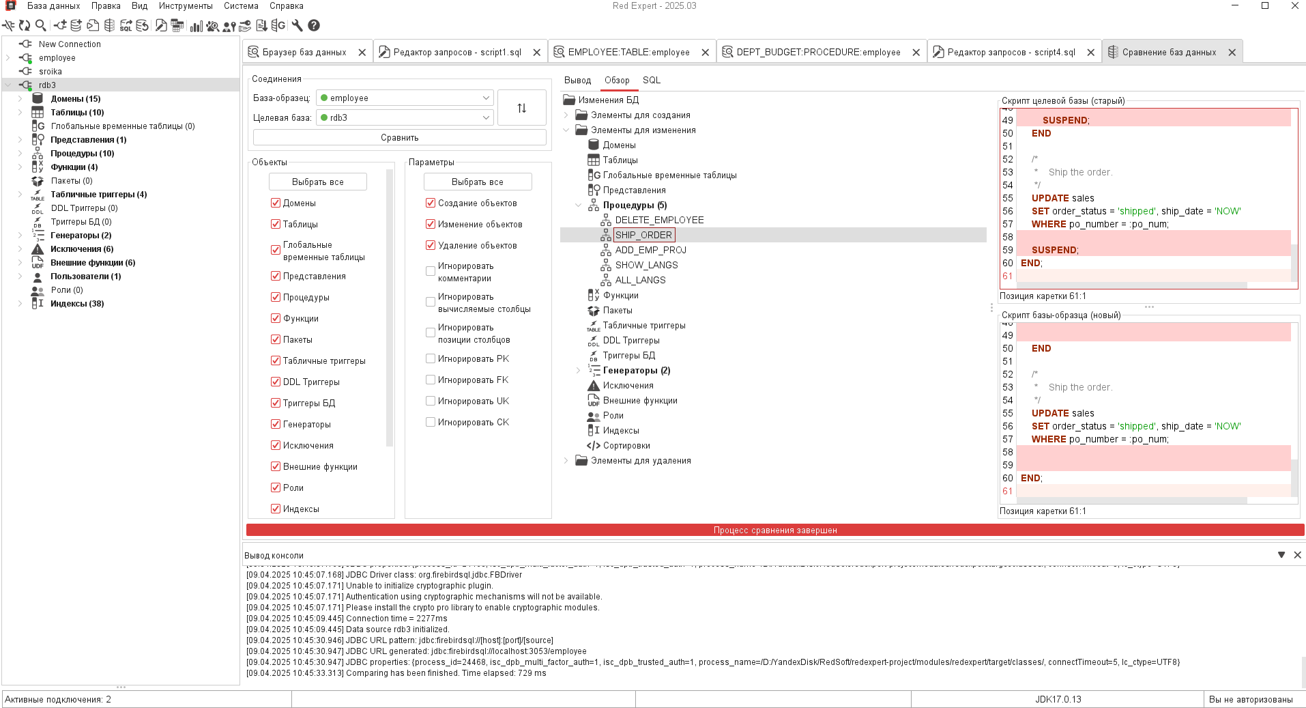Click the statistics bar chart icon
This screenshot has height=708, width=1306.
[x=196, y=25]
